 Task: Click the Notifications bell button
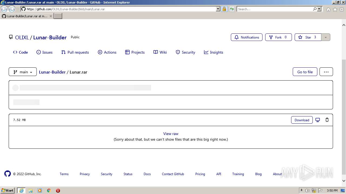247,37
